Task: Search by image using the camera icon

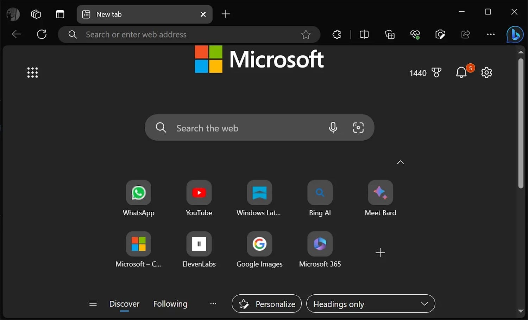Action: [358, 128]
